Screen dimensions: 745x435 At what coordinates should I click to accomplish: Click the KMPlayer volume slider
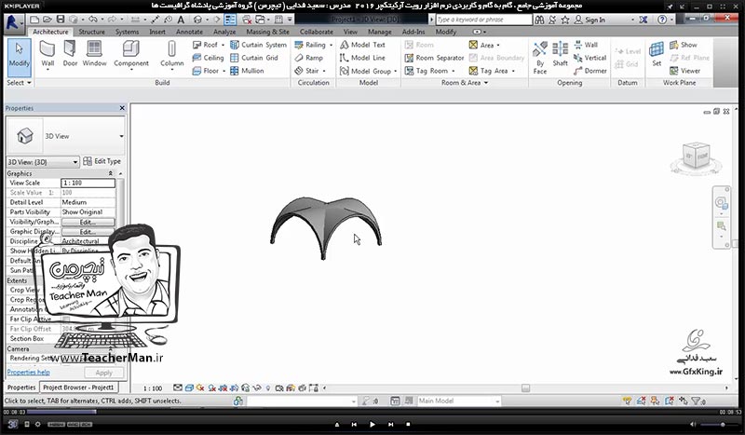(717, 424)
